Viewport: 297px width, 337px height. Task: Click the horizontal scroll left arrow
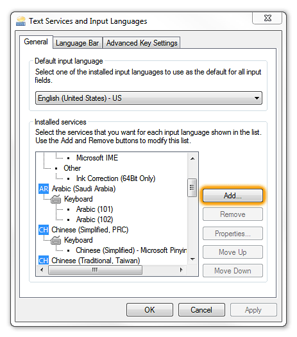click(x=42, y=270)
